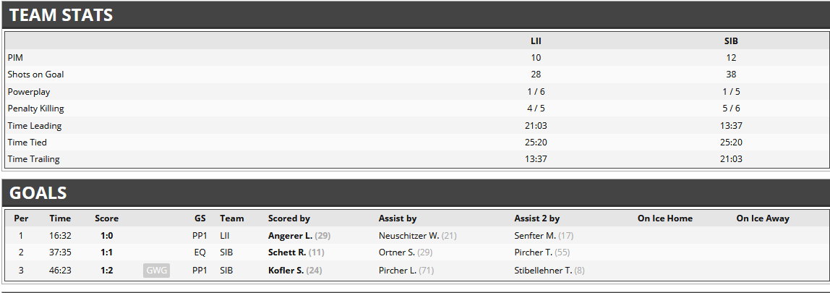Select assist player Pircher L.
This screenshot has width=830, height=293.
[398, 271]
